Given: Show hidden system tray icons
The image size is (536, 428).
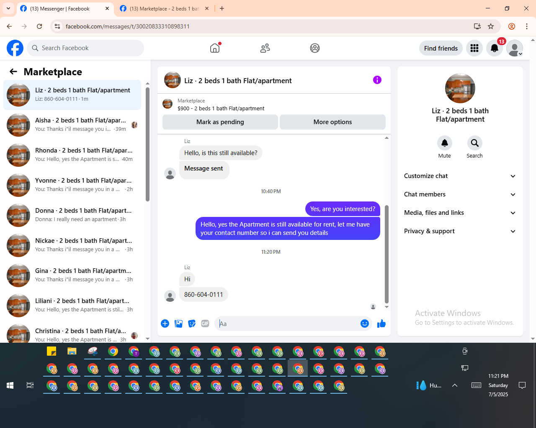Looking at the screenshot, I should (455, 385).
